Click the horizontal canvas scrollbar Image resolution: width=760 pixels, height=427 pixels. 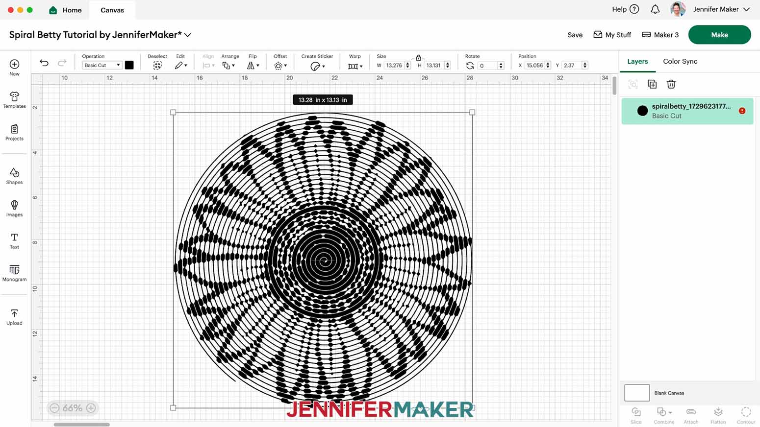click(81, 425)
